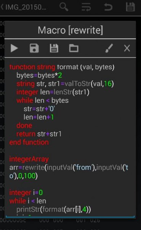Place cursor on 'while i < len' line
141x230 pixels.
(28, 201)
